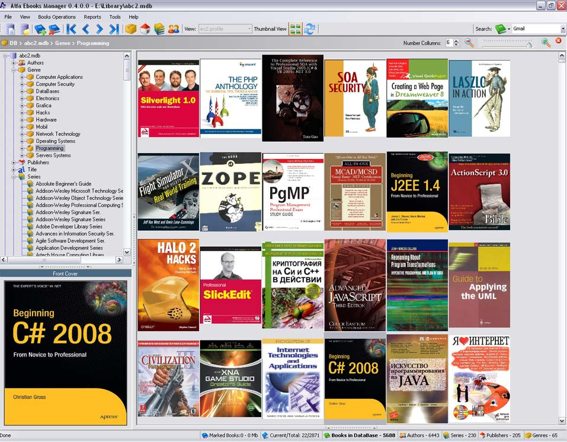The height and width of the screenshot is (442, 567).
Task: Go to the first record arrow
Action: point(71,29)
